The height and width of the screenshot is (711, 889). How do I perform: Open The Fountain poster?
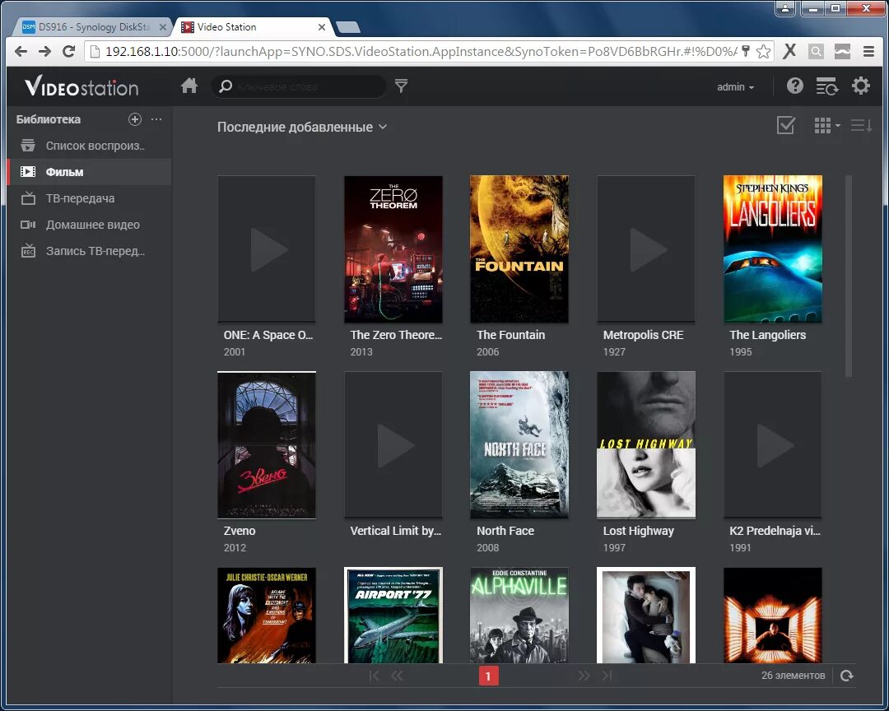pos(519,249)
